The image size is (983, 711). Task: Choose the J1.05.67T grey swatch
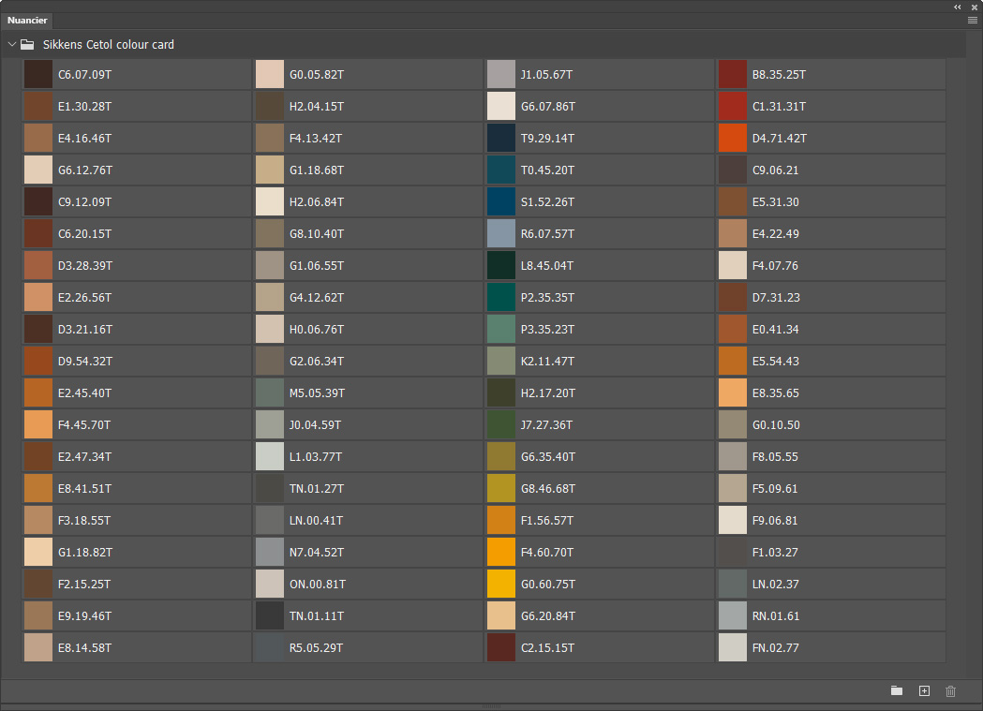(501, 75)
